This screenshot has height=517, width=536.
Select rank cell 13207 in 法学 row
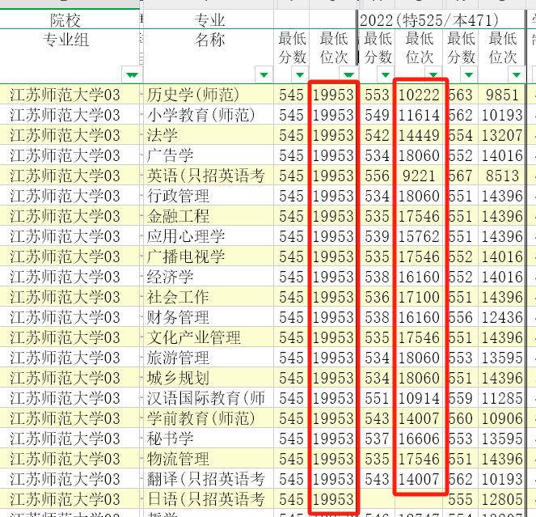[x=502, y=135]
